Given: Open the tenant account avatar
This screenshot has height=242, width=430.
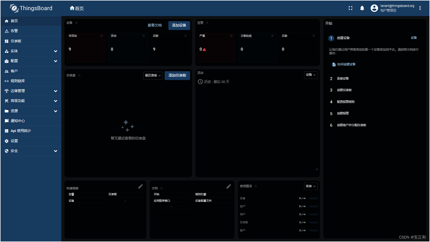Looking at the screenshot, I should click(x=374, y=8).
